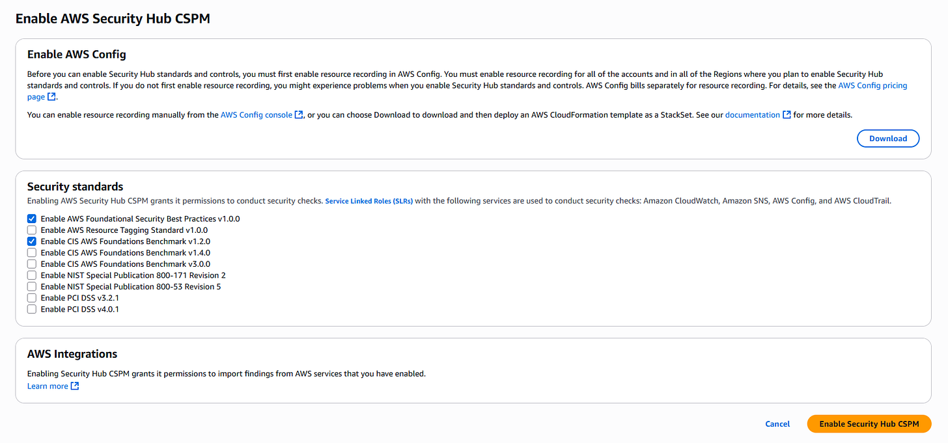Uncheck CIS AWS Foundations Benchmark v1.2.0
Viewport: 948px width, 443px height.
[x=32, y=241]
